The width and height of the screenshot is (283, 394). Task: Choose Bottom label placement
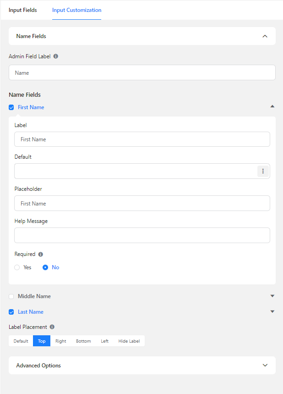(x=83, y=341)
